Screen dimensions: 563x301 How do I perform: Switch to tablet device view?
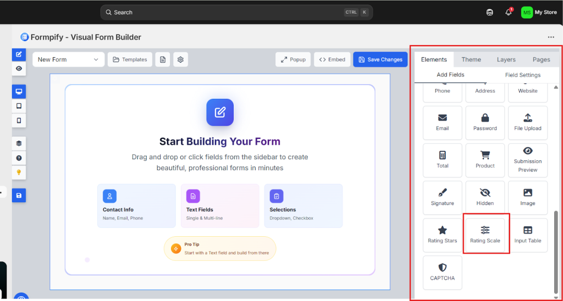point(19,106)
